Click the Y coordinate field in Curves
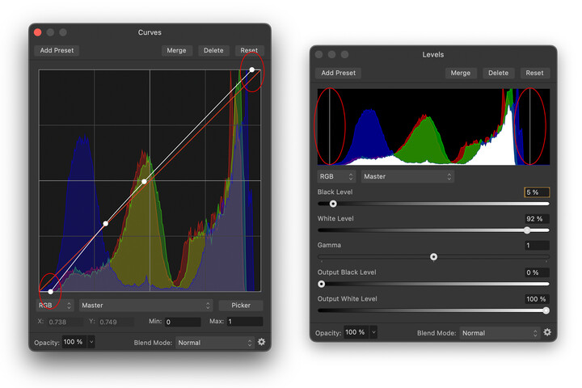Image resolution: width=582 pixels, height=388 pixels. [x=116, y=322]
